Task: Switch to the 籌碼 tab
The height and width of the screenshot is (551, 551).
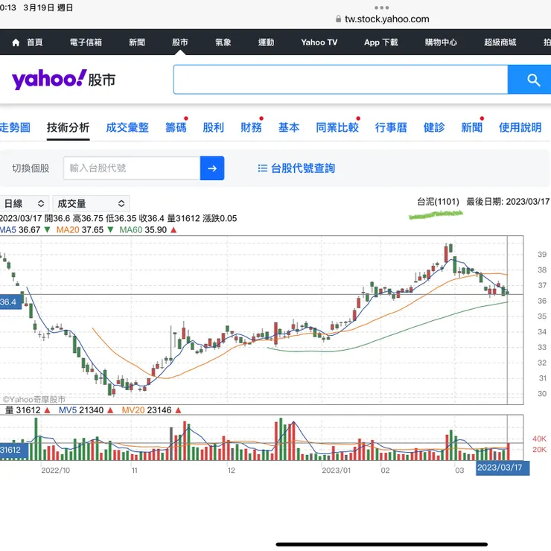Action: [176, 127]
